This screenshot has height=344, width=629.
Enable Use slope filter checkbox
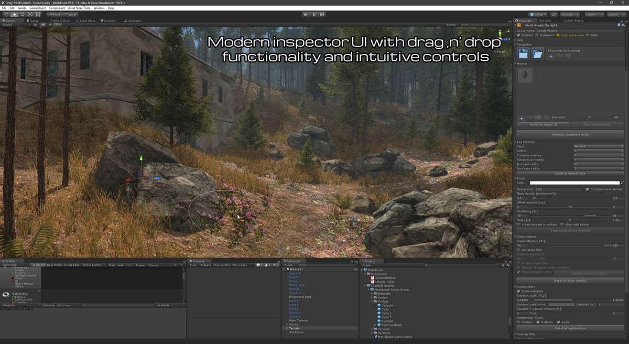coord(519,250)
